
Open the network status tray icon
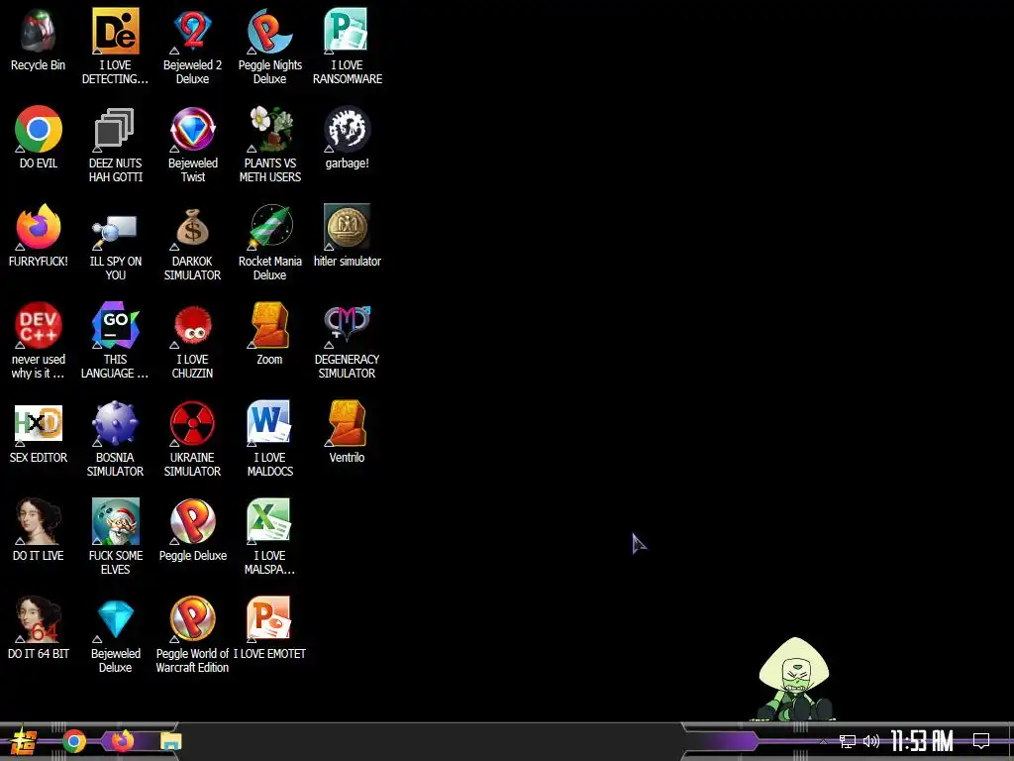click(x=848, y=741)
